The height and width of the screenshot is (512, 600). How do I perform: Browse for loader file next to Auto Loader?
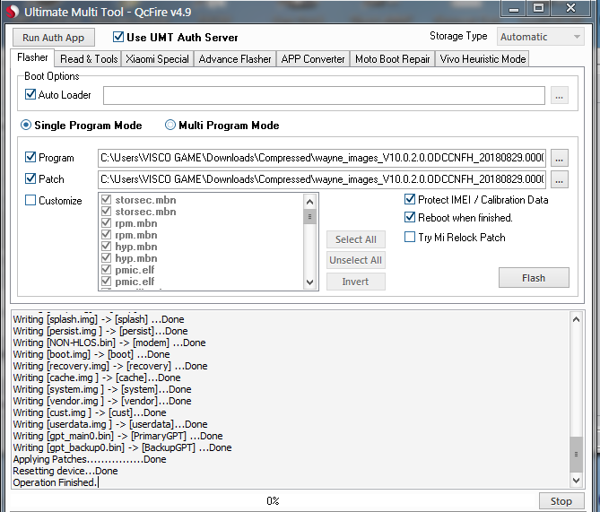[x=559, y=95]
